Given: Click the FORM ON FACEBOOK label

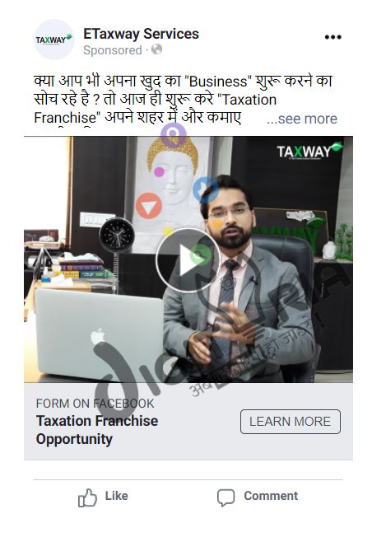Looking at the screenshot, I should coord(95,403).
